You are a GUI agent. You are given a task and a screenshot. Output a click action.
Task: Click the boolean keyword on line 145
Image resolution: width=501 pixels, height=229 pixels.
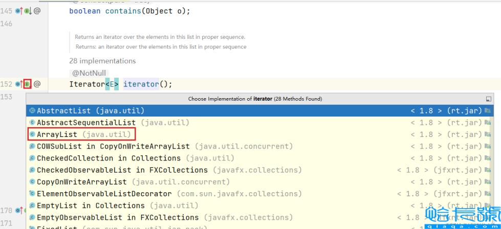click(x=84, y=11)
